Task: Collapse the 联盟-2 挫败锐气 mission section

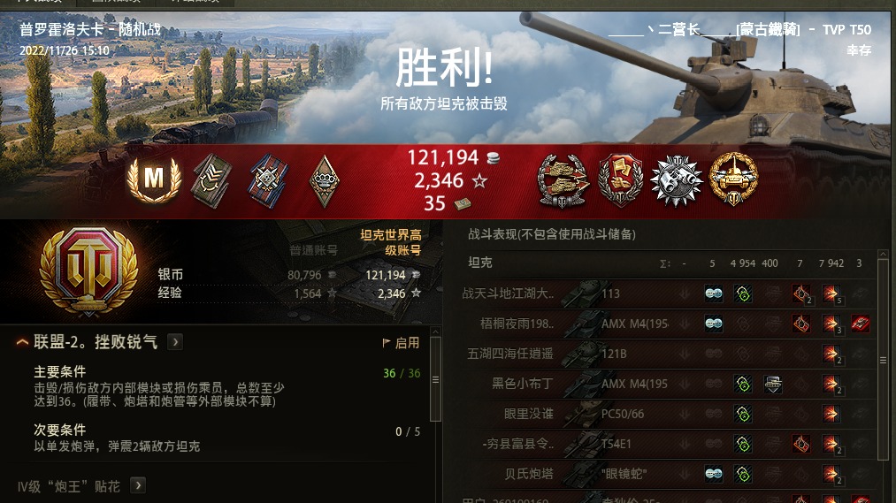Action: 22,342
